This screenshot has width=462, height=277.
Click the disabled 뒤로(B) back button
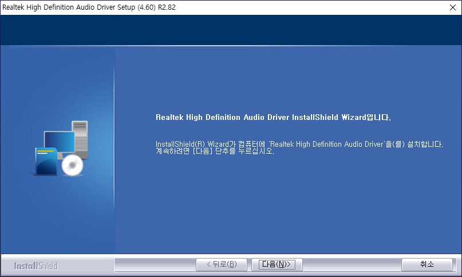[x=222, y=264]
